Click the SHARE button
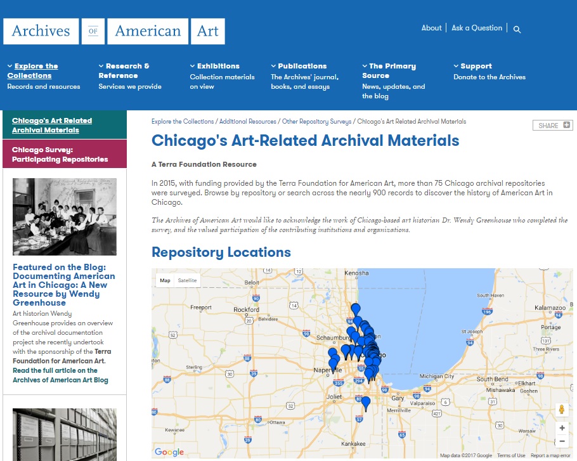 [553, 126]
